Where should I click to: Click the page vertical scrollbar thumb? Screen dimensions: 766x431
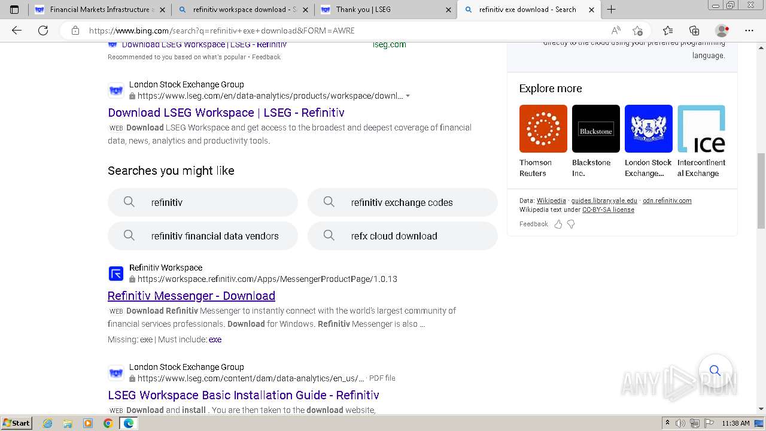click(761, 191)
